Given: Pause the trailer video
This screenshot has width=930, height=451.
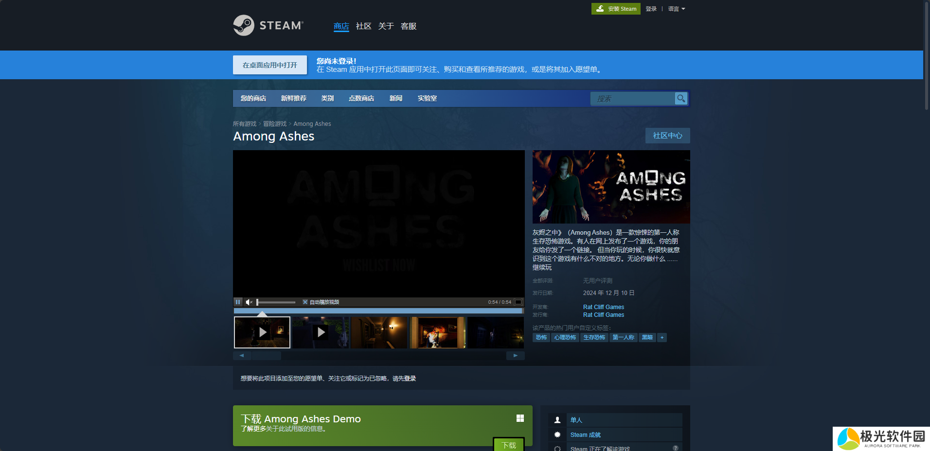Looking at the screenshot, I should tap(238, 302).
